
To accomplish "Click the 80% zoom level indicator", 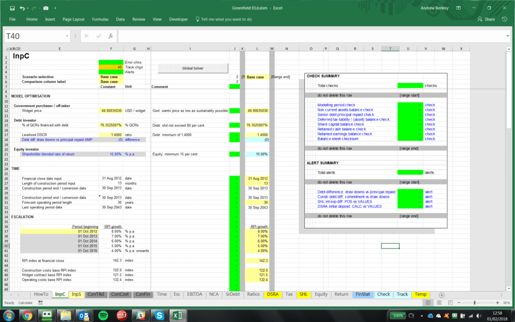I will [506, 302].
